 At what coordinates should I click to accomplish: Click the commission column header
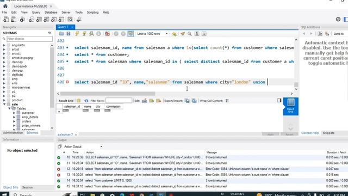(113, 107)
